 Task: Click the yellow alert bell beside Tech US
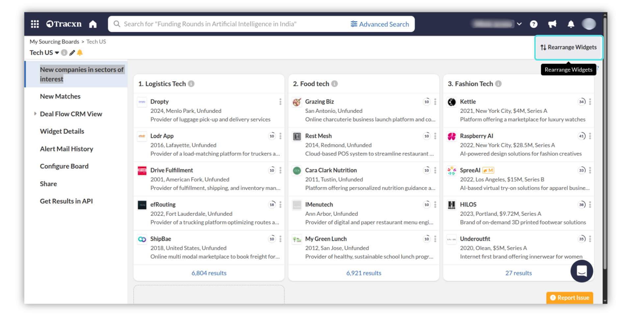[x=80, y=53]
